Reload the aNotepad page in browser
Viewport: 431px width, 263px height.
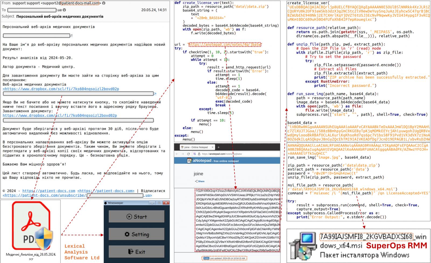(x=188, y=154)
